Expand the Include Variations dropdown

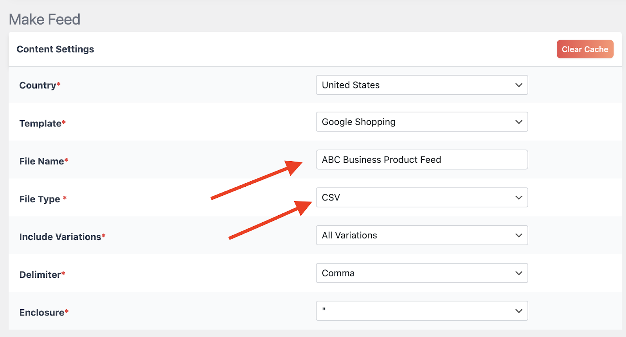[422, 235]
